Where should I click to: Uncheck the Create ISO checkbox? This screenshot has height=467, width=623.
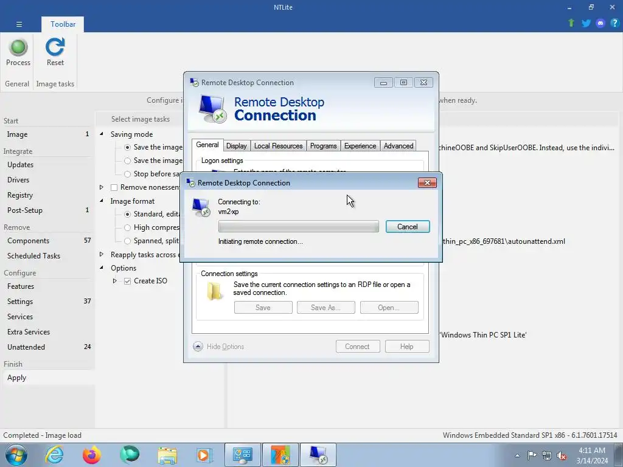127,281
